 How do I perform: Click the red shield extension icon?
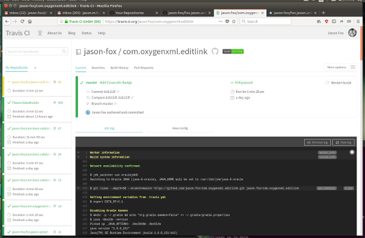(326, 21)
